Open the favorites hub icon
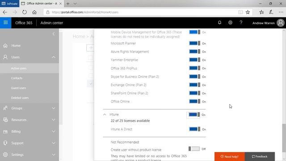The image size is (286, 161). point(261,12)
